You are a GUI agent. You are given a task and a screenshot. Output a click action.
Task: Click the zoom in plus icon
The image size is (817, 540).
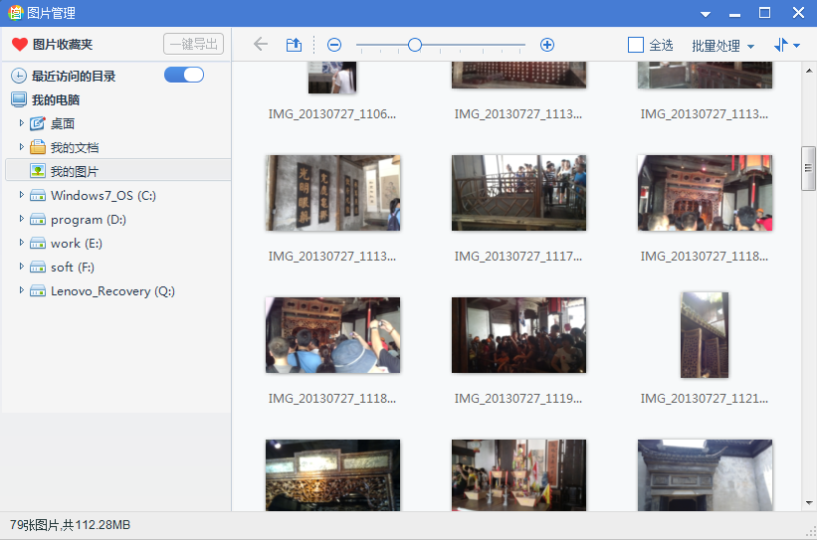tap(546, 45)
